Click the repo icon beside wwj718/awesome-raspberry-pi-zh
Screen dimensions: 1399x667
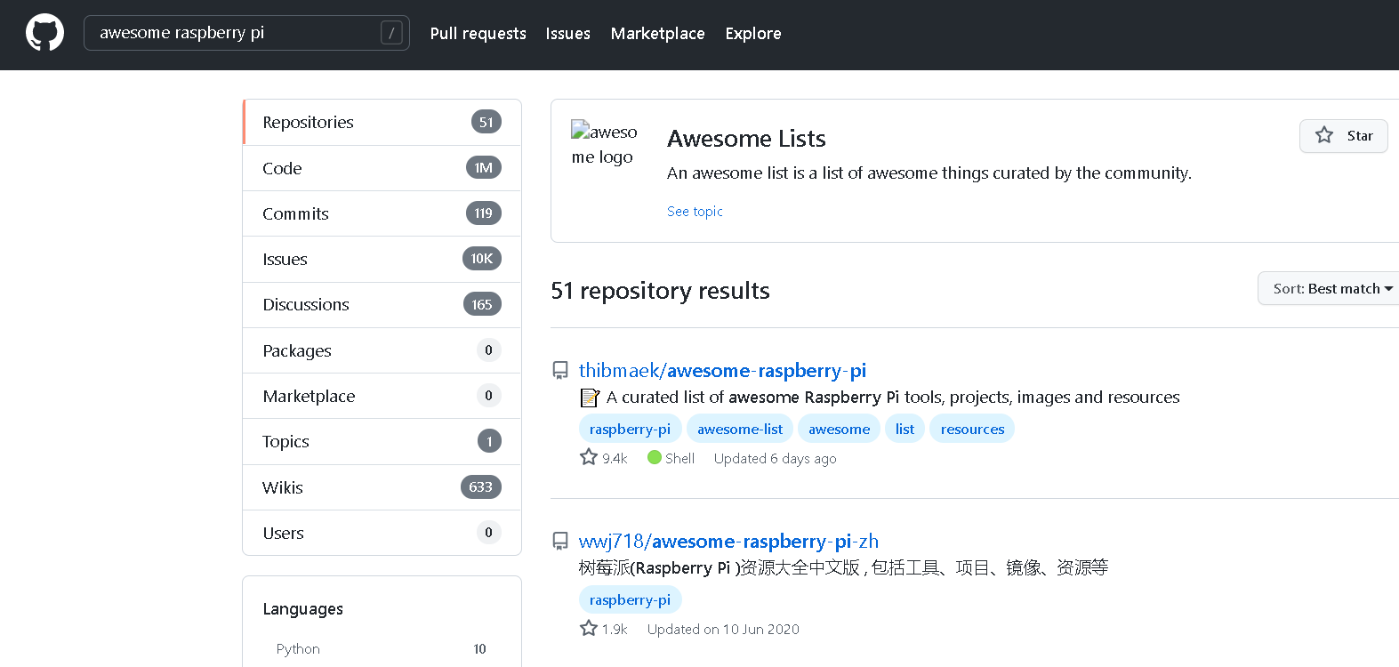pyautogui.click(x=560, y=541)
